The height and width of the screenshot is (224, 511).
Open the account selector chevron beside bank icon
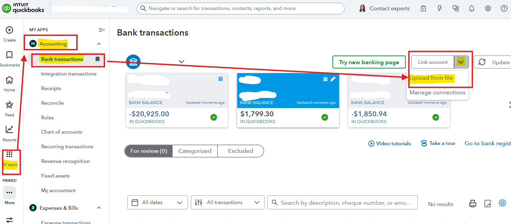[x=182, y=62]
